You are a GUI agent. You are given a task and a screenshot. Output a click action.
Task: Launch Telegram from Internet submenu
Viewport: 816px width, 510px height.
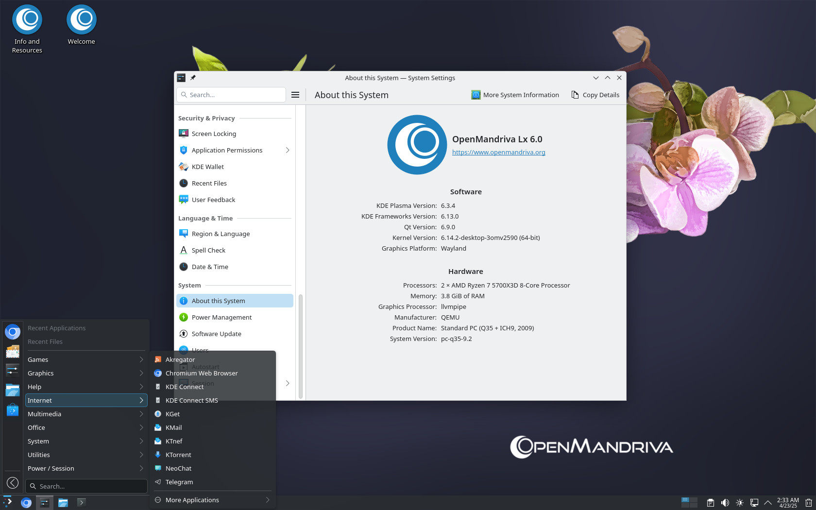click(x=212, y=482)
